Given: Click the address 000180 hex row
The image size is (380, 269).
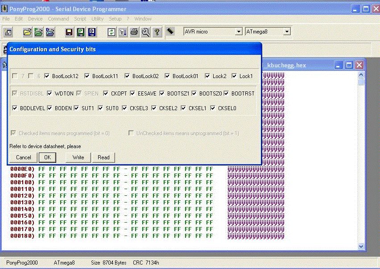Looking at the screenshot, I should [x=147, y=236].
